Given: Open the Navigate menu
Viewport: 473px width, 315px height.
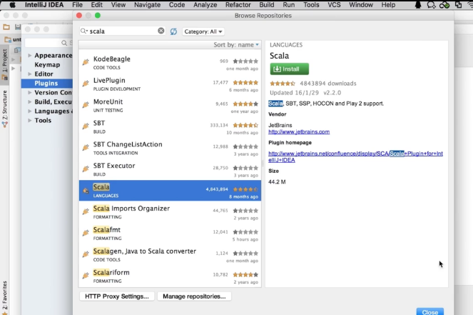Looking at the screenshot, I should click(147, 5).
